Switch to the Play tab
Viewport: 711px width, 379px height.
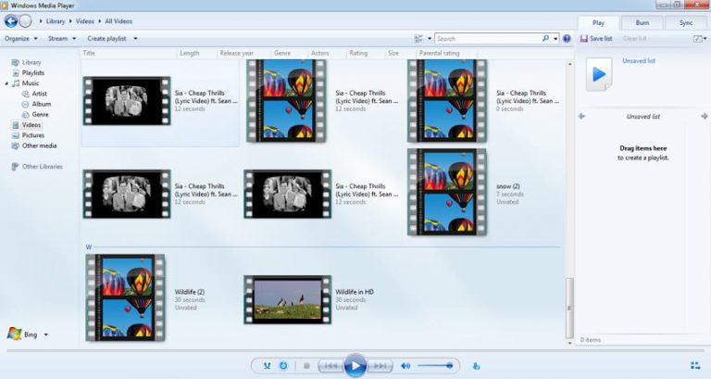pos(598,22)
